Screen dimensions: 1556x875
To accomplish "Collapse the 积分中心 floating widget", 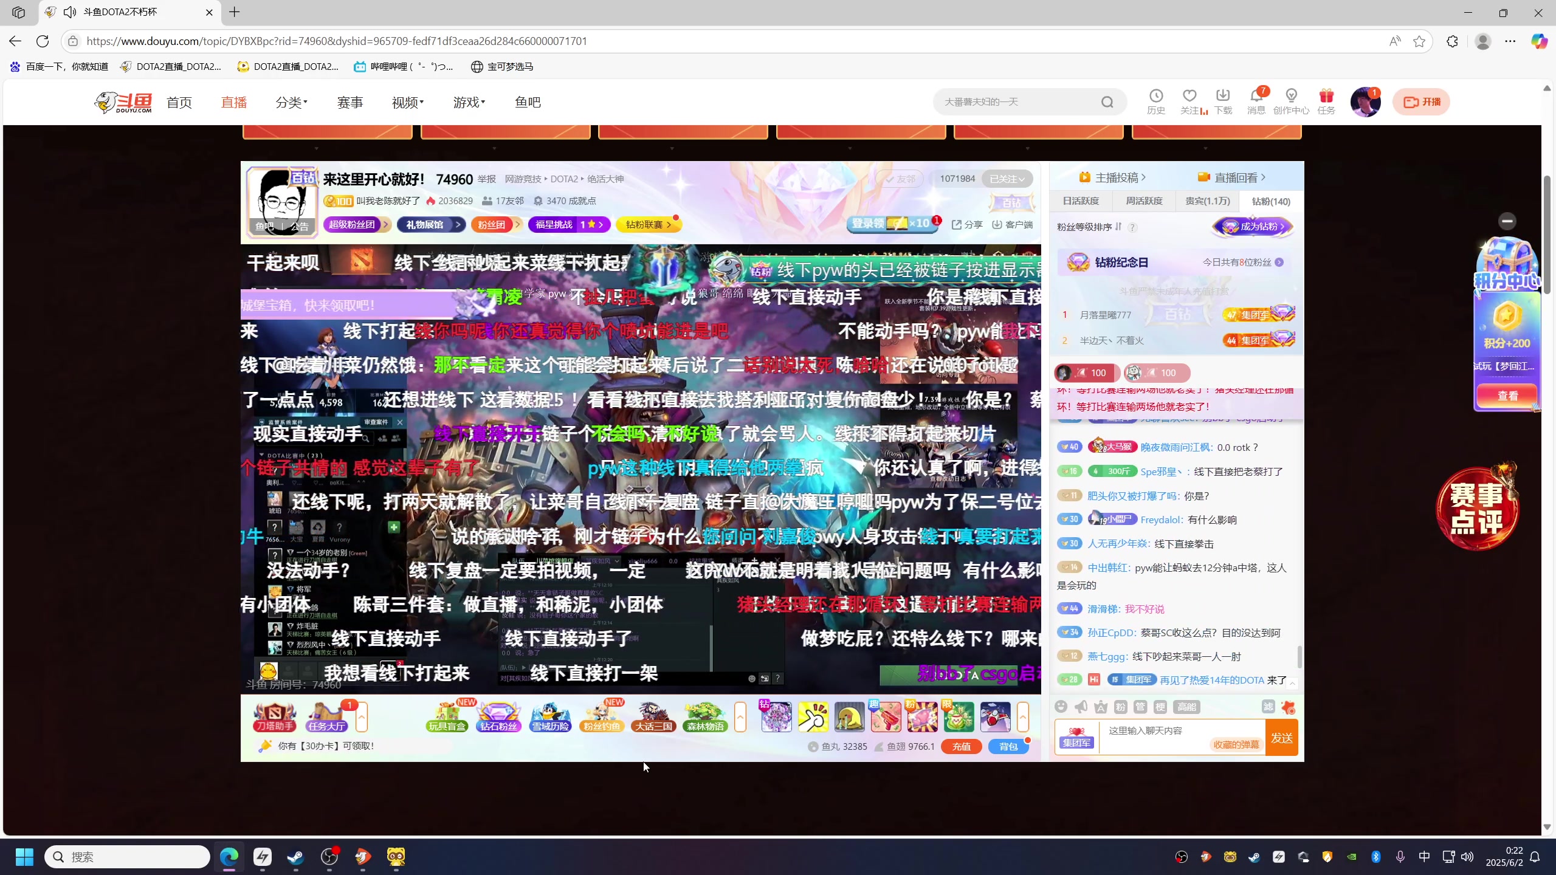I will pos(1507,221).
